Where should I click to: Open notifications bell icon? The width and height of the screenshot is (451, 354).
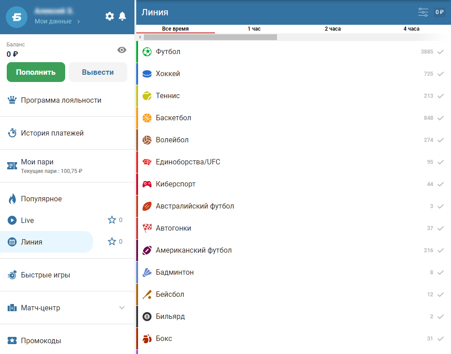[122, 16]
